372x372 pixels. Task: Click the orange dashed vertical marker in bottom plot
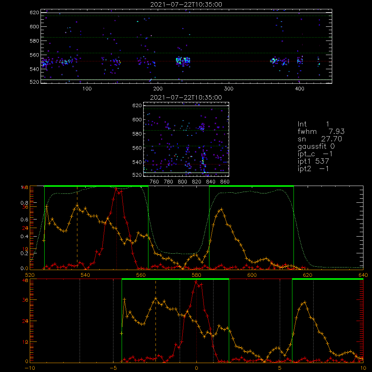click(x=155, y=321)
